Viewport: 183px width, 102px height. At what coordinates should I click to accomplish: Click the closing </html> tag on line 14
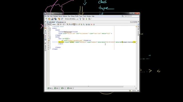55,49
